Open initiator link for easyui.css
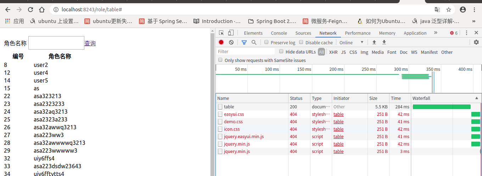The width and height of the screenshot is (482, 176). pyautogui.click(x=338, y=114)
